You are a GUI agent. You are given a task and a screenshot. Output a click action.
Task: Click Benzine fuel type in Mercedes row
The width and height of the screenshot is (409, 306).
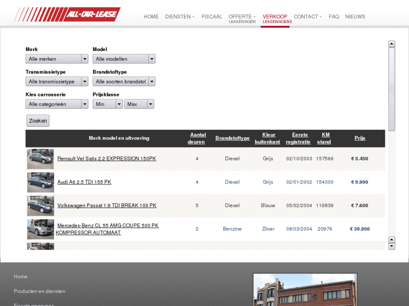coord(232,229)
